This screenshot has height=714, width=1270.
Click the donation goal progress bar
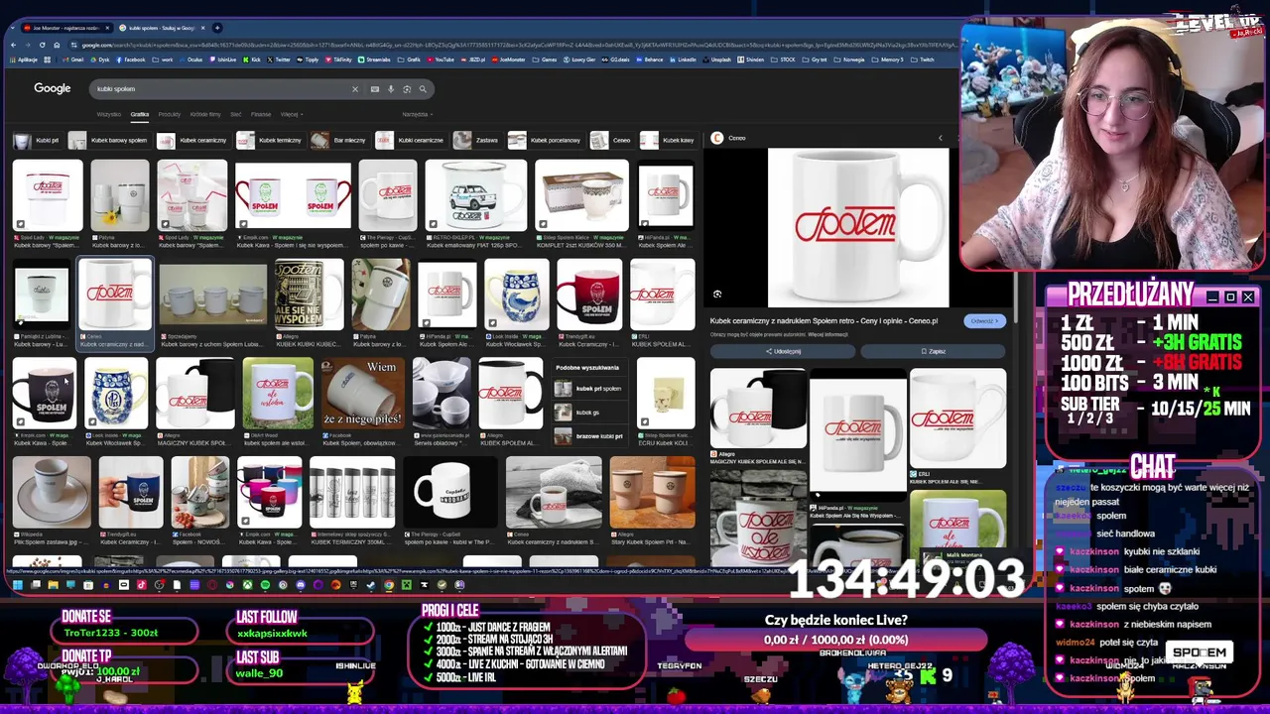point(835,640)
